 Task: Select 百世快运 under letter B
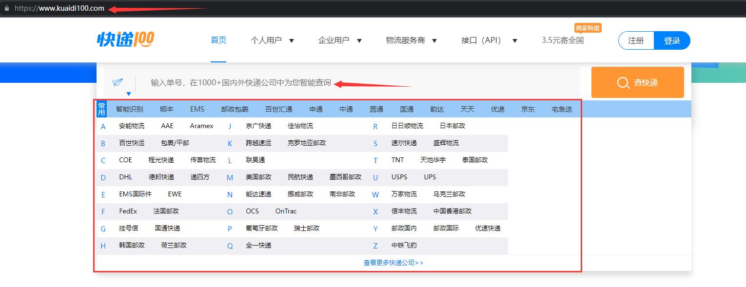pos(132,143)
